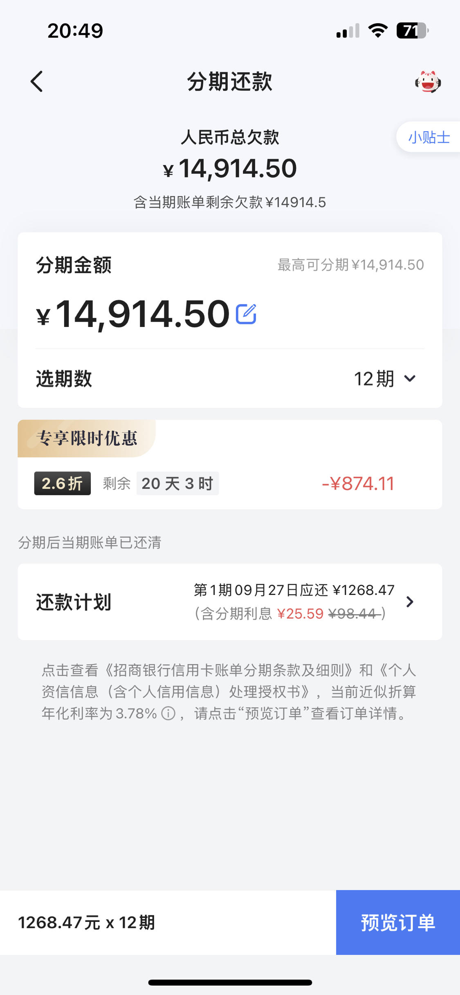Tap the -¥874.11 discount amount
The image size is (460, 995).
tap(358, 483)
